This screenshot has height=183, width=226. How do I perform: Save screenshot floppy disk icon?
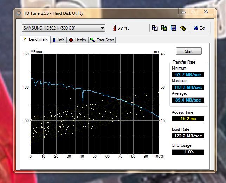pos(173,28)
